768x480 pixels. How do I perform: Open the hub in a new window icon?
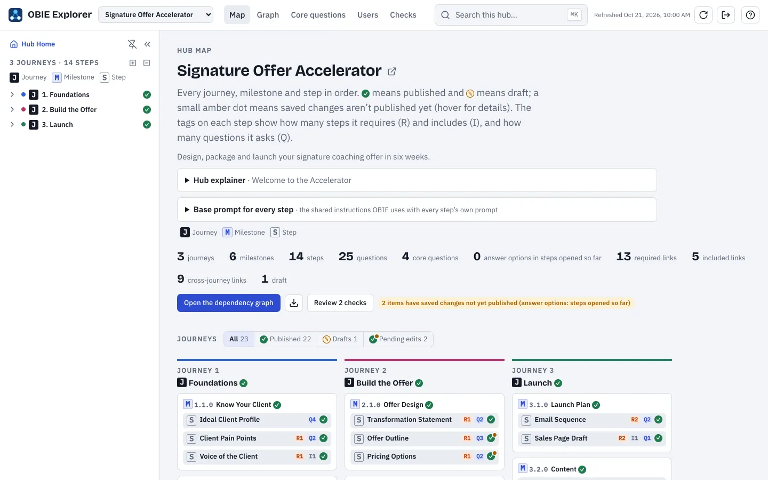[392, 71]
